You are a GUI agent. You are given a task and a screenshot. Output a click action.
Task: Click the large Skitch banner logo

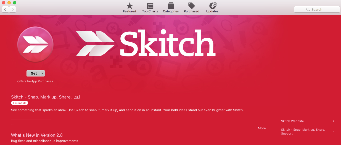(x=146, y=43)
